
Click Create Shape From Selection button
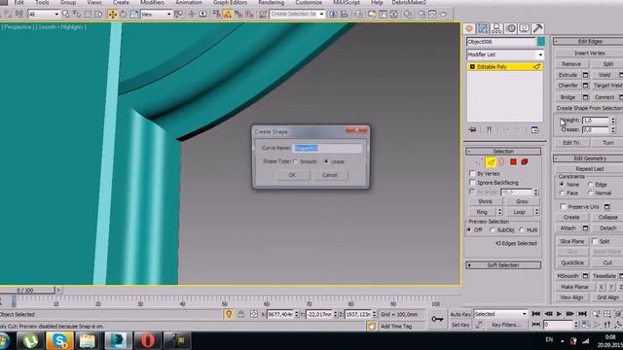589,108
